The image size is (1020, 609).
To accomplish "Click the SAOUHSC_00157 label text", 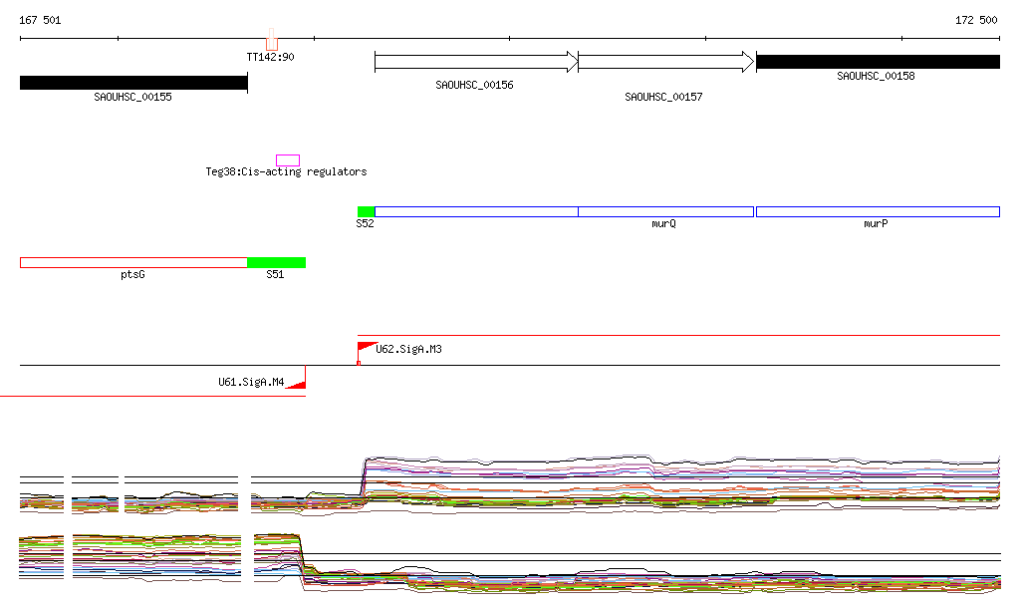I will (663, 97).
